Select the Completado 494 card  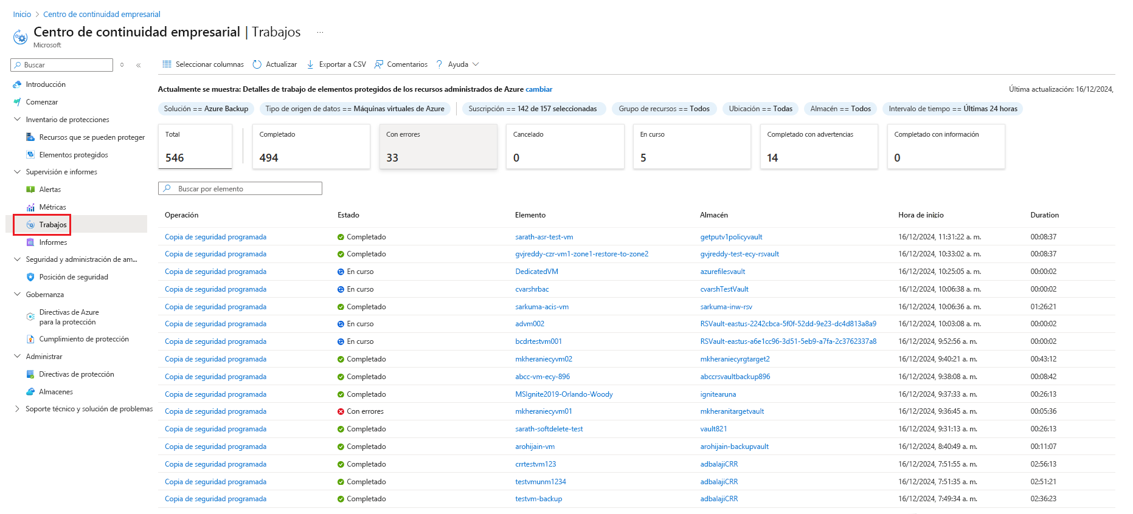tap(311, 146)
